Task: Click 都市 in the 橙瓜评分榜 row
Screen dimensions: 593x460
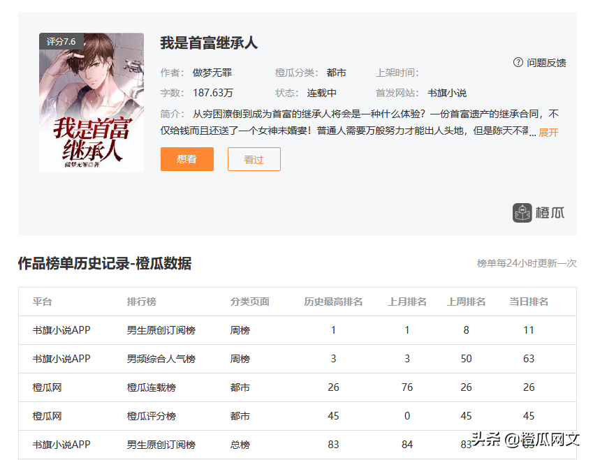Action: pos(240,416)
